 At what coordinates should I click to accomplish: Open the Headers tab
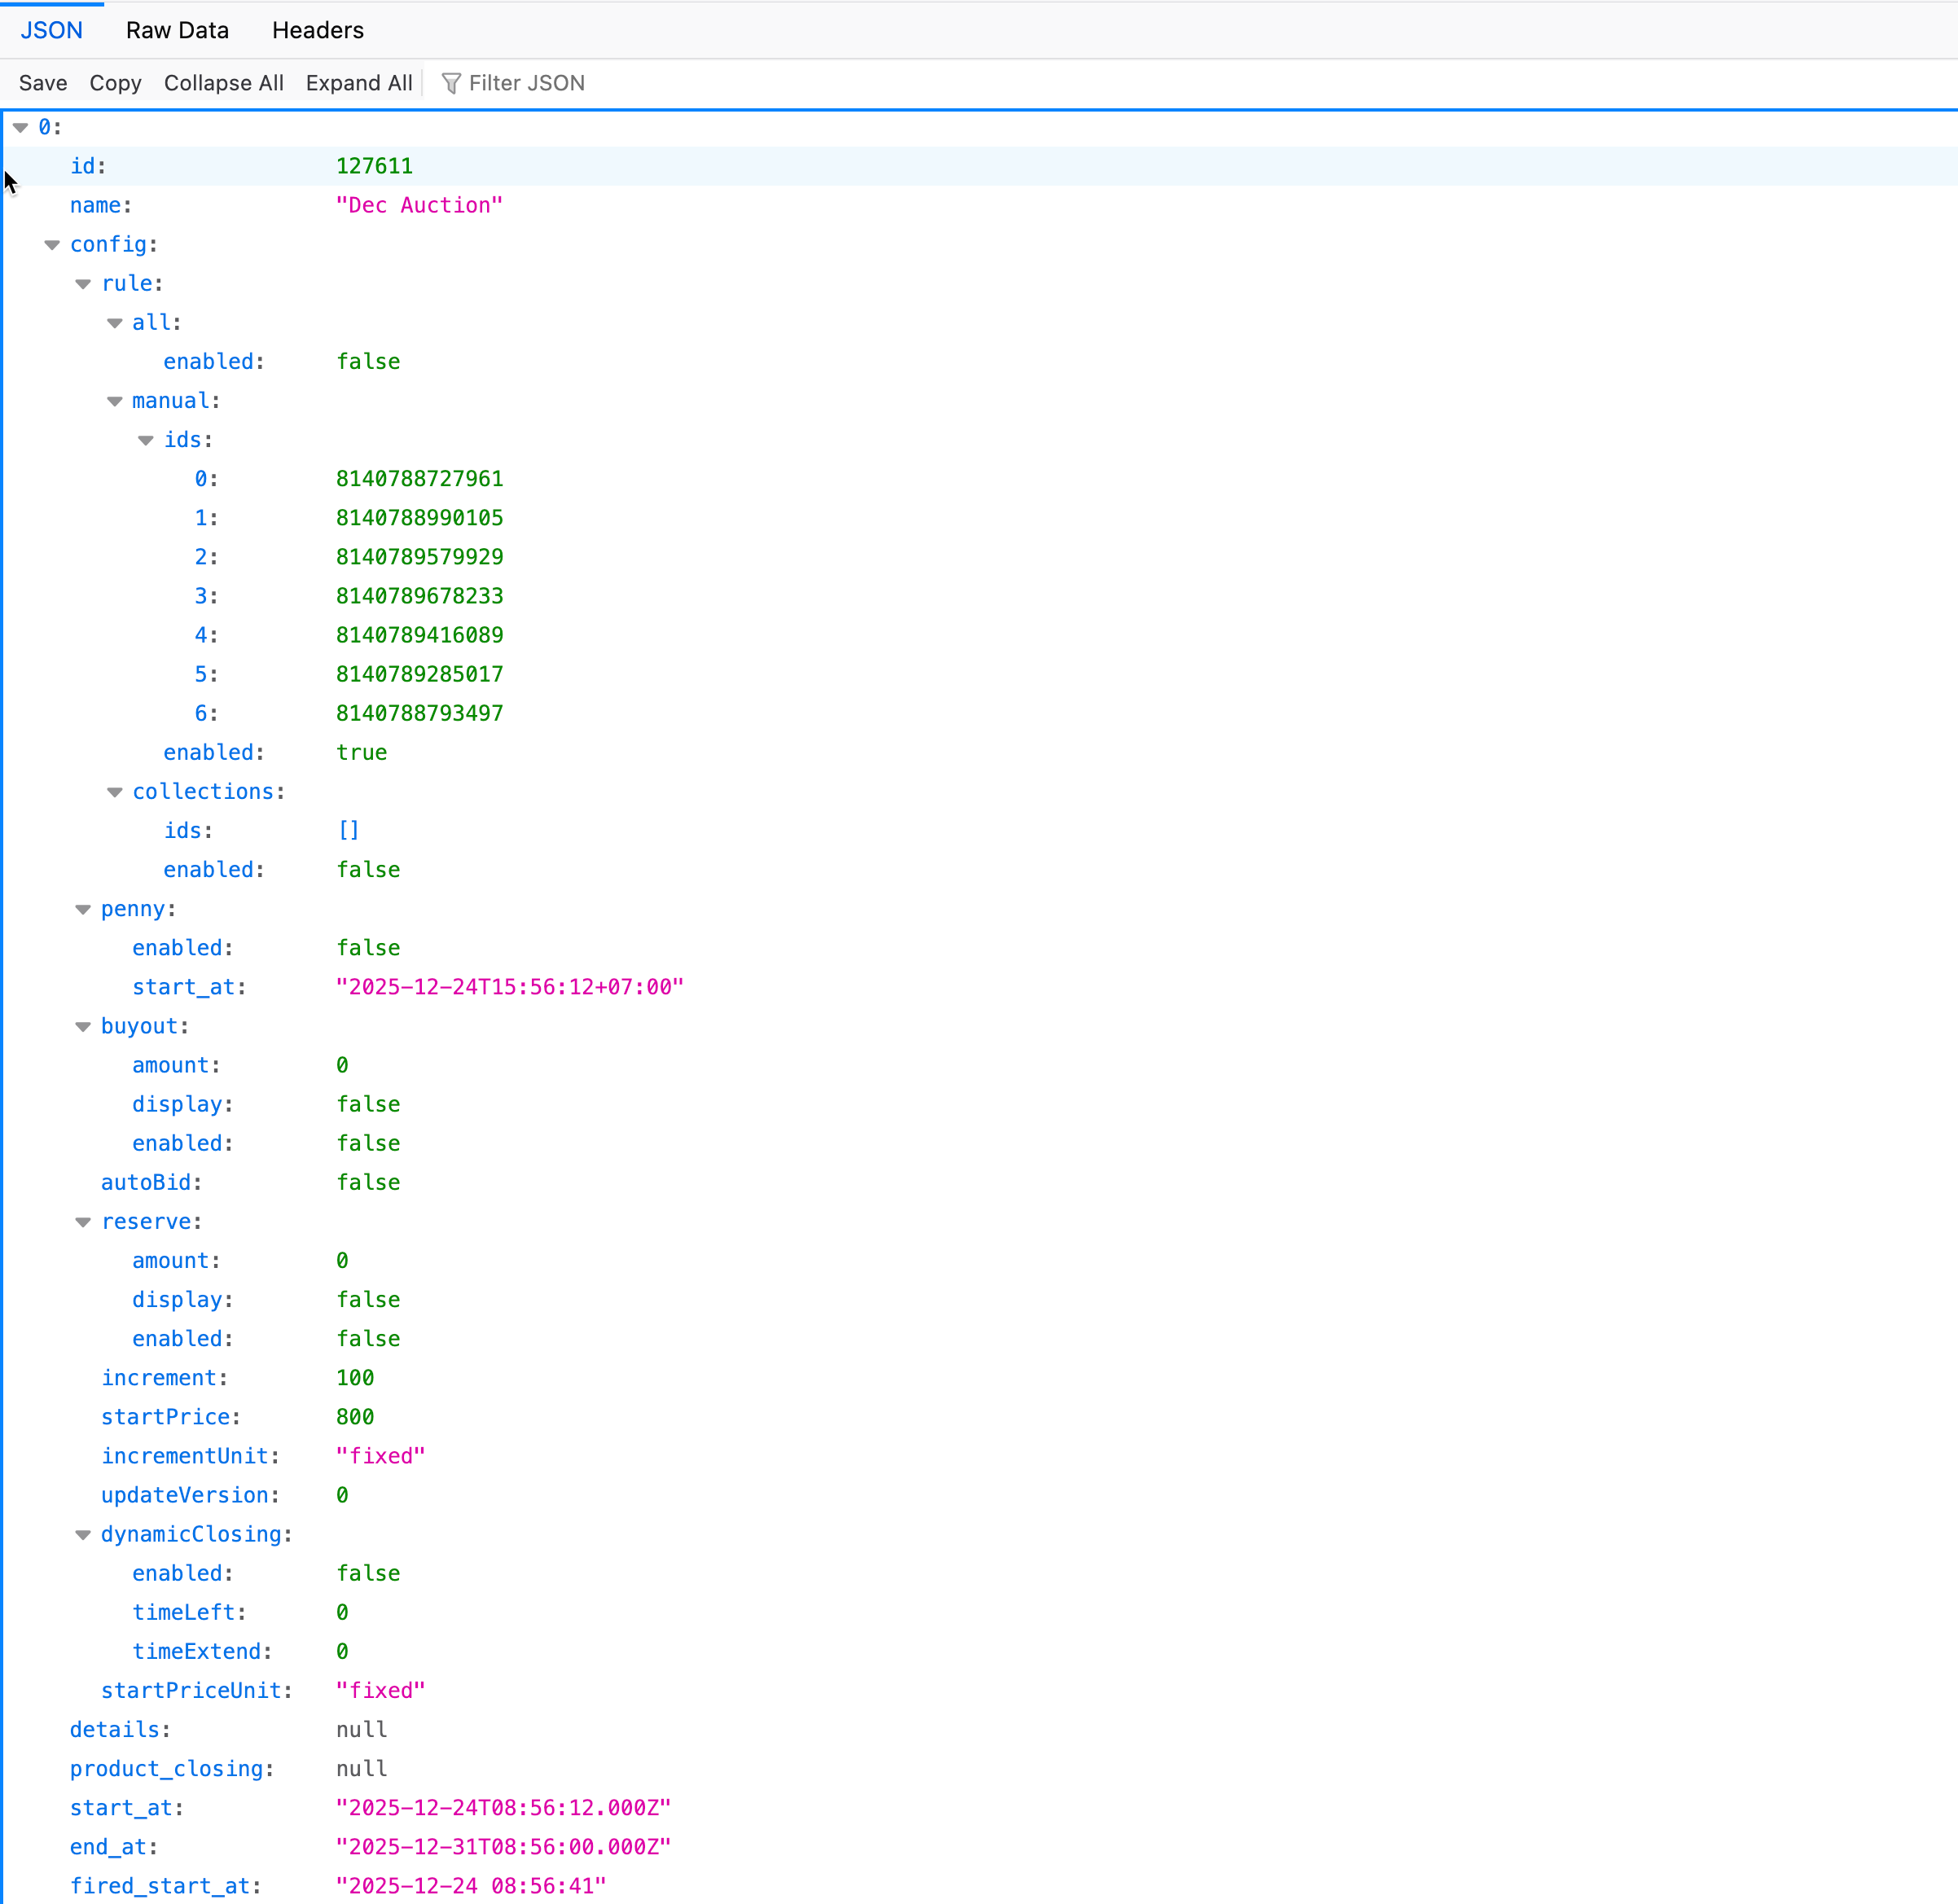coord(317,30)
